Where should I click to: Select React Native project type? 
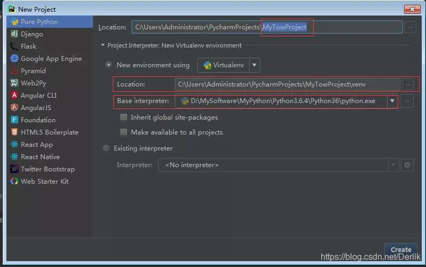(50, 156)
